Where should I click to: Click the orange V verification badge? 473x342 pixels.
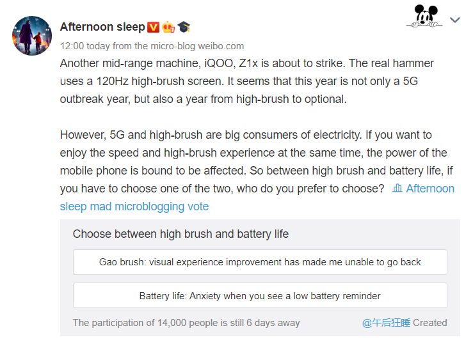[153, 27]
